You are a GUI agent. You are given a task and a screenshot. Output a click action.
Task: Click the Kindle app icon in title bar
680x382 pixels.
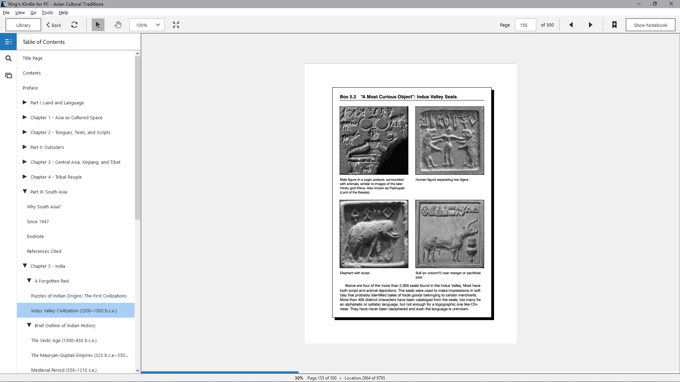pos(4,4)
